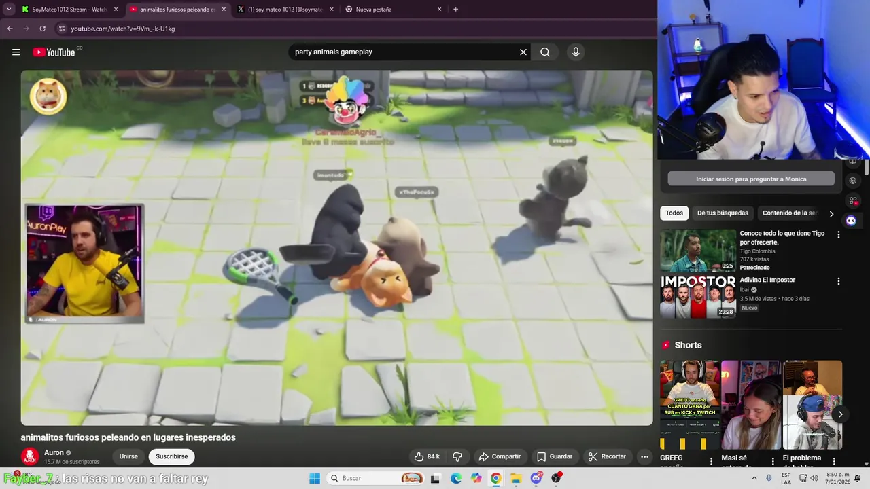
Task: Open Monica podcast broadcast icon
Action: coord(853,181)
